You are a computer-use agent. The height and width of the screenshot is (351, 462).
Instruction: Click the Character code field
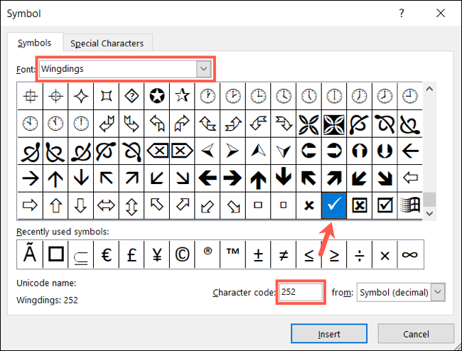click(x=301, y=292)
